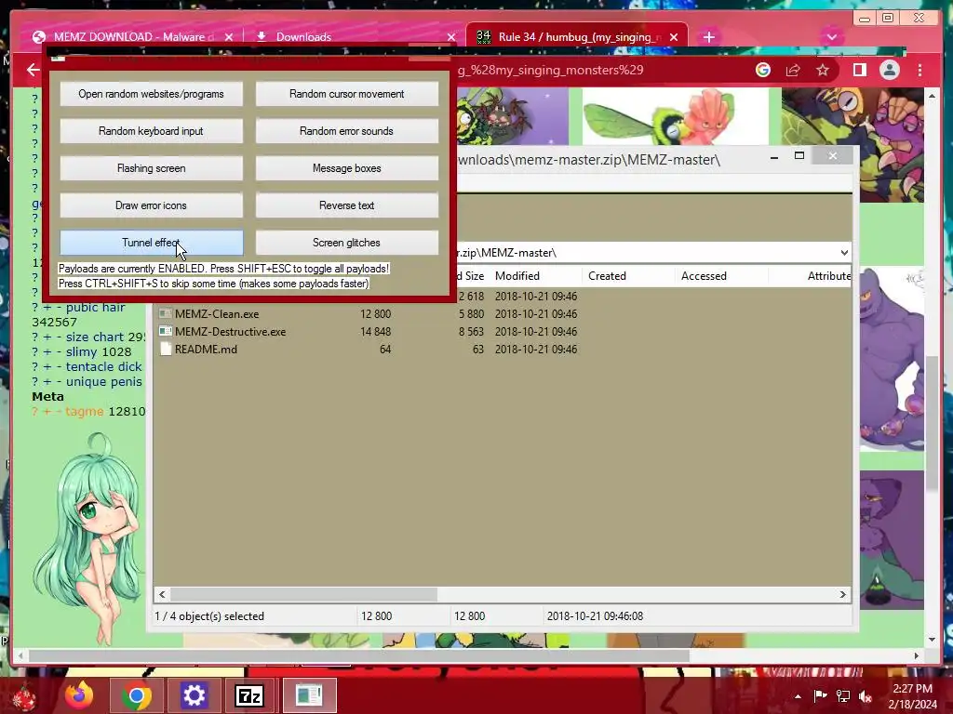Toggle Flashing screen payload
The width and height of the screenshot is (953, 714).
pos(151,168)
